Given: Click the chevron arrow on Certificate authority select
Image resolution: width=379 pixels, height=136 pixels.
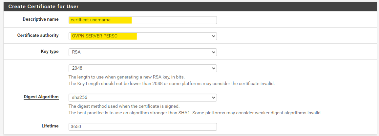Looking at the screenshot, I should pyautogui.click(x=213, y=36).
